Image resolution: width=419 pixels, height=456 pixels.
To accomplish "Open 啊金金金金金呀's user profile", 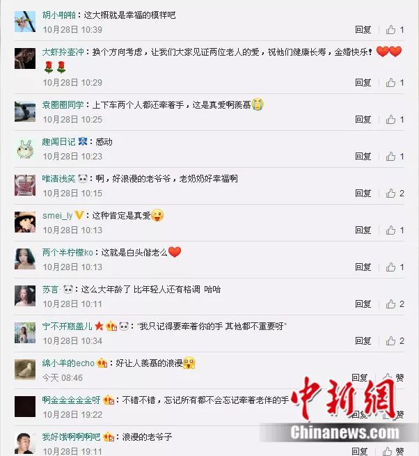I will pyautogui.click(x=71, y=400).
